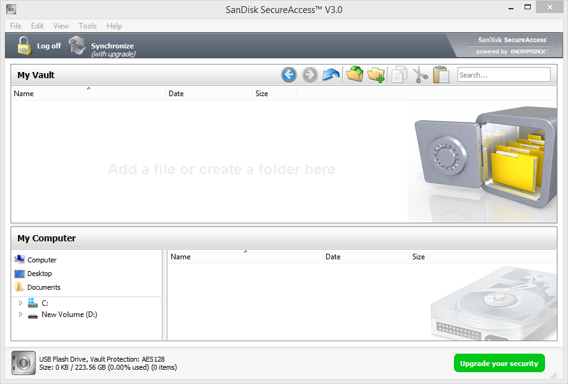Click the C: drive icon
This screenshot has width=568, height=384.
[33, 303]
